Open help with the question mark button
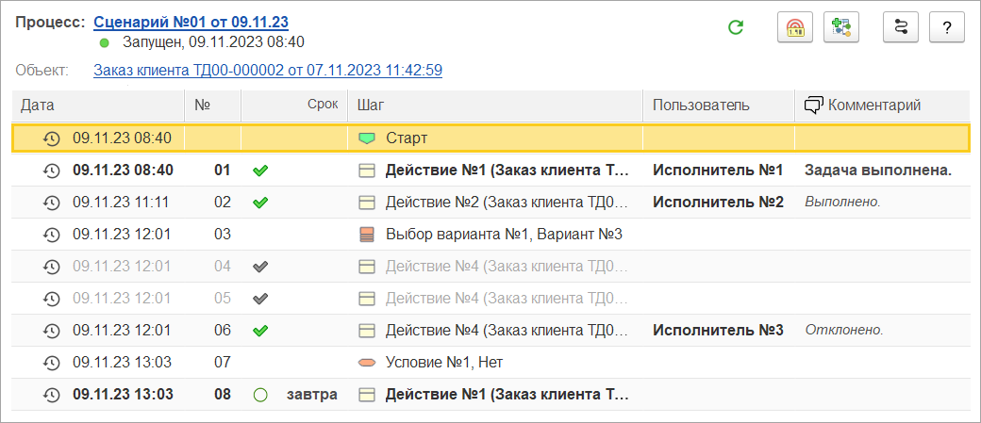This screenshot has height=423, width=981. click(x=947, y=27)
